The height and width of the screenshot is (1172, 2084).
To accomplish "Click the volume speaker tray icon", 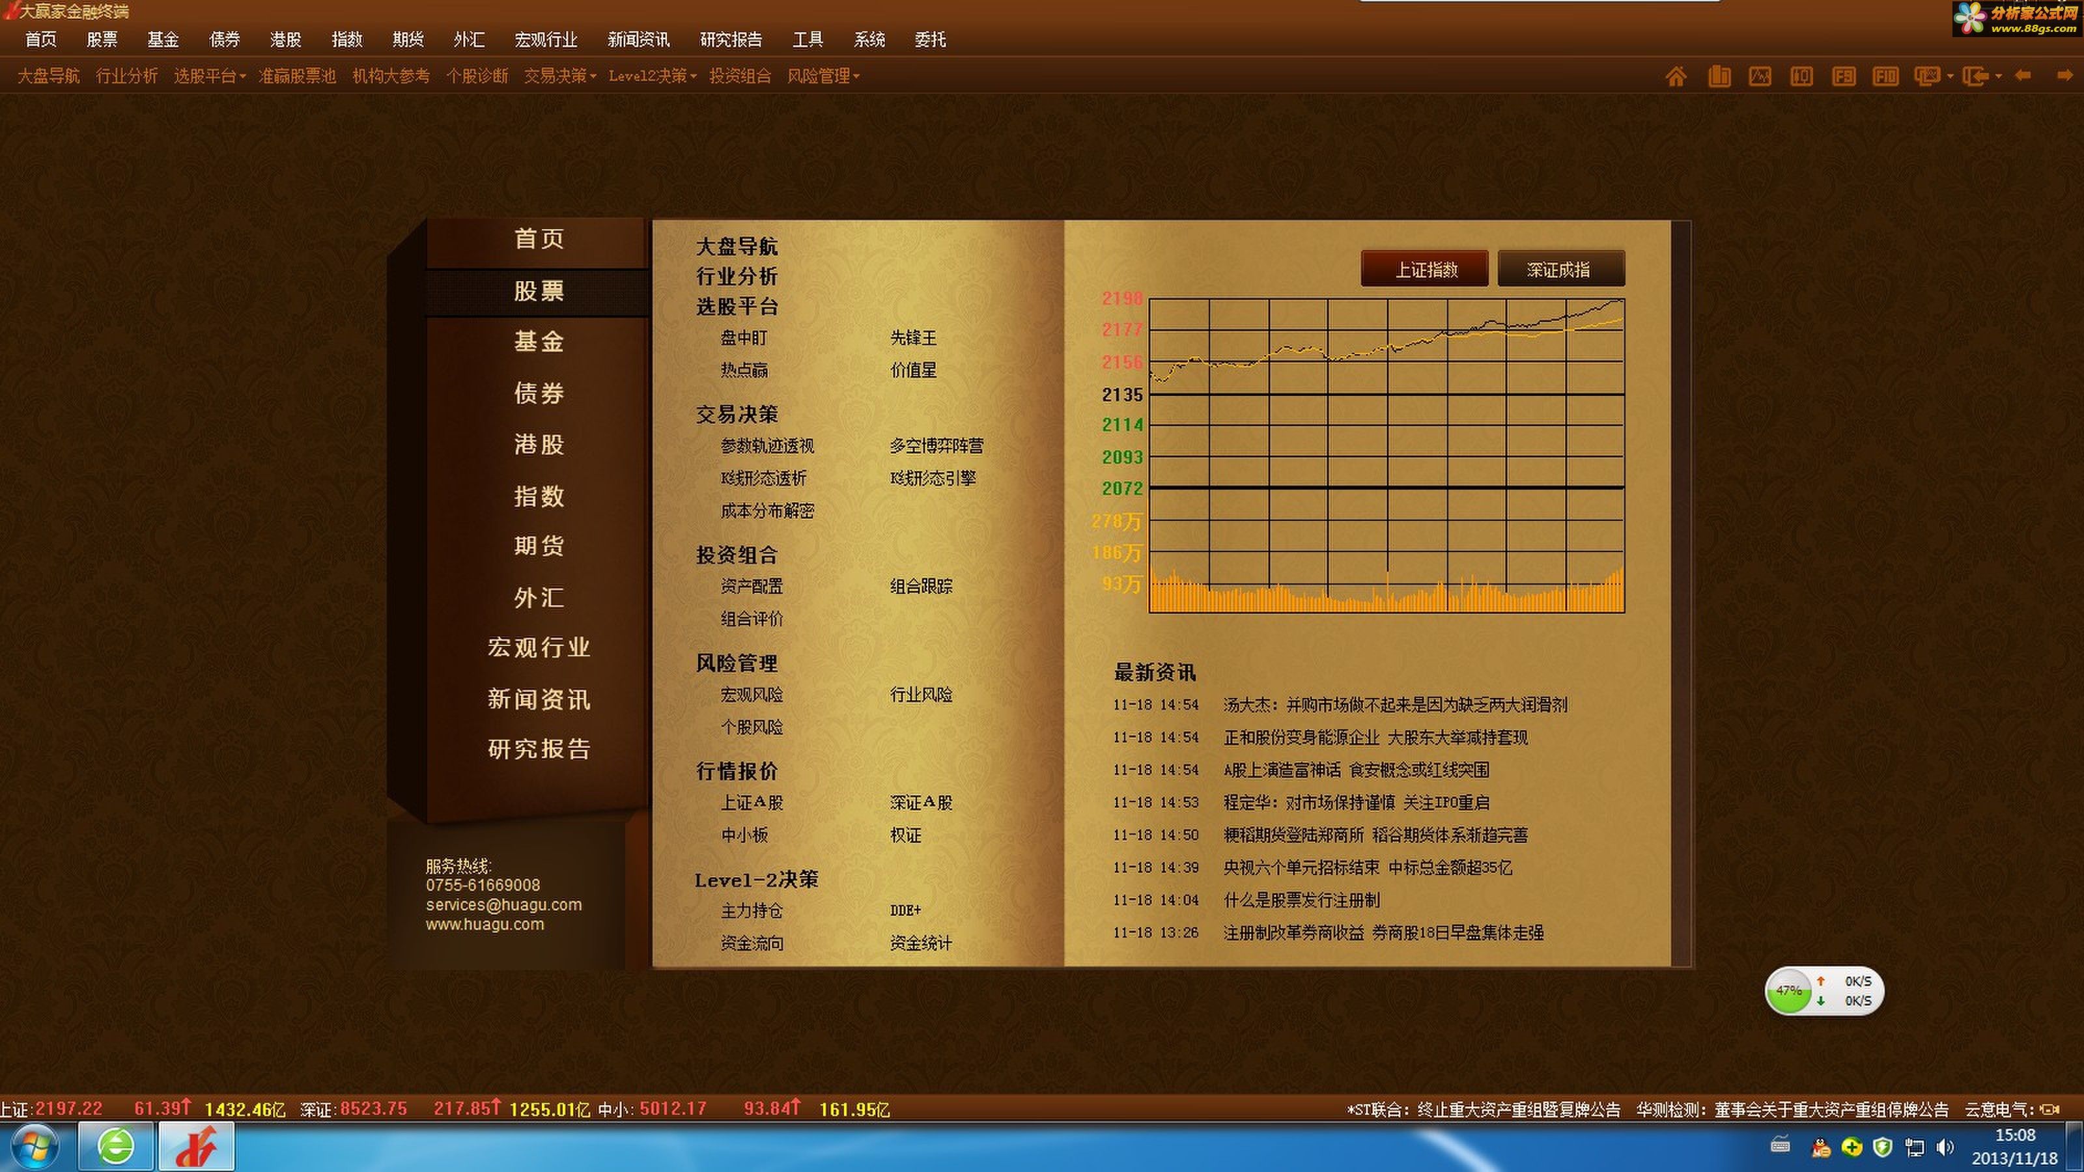I will pyautogui.click(x=1945, y=1147).
